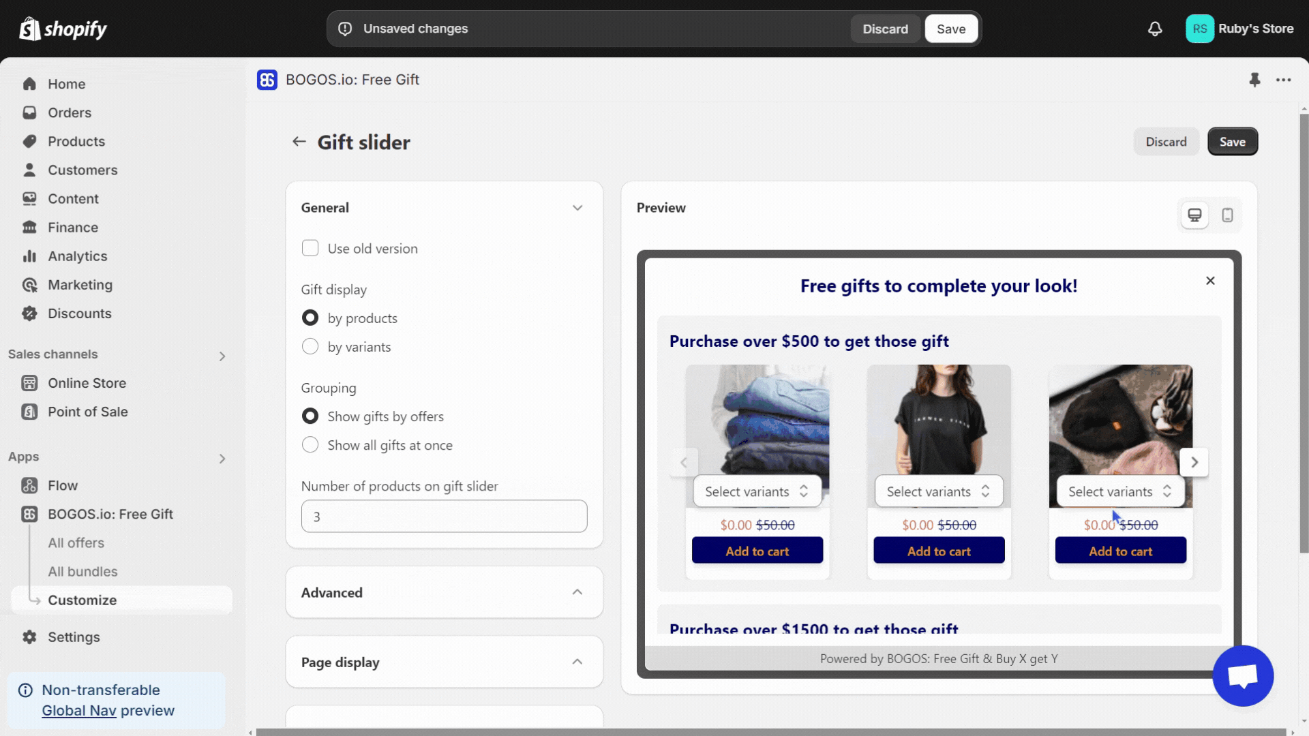The width and height of the screenshot is (1309, 736).
Task: Select the by products radio button
Action: pos(310,317)
